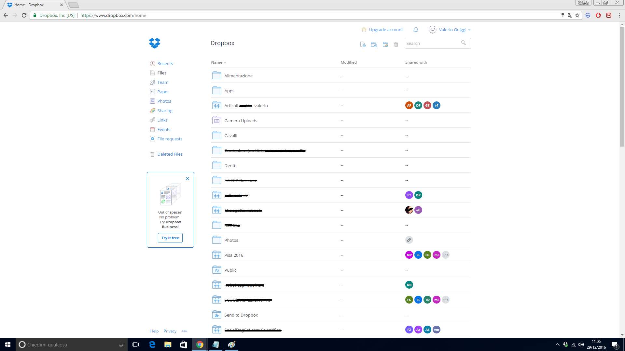Click the +16 members badge for Pisa 2016
Screen dimensions: 625x351
[x=446, y=255]
